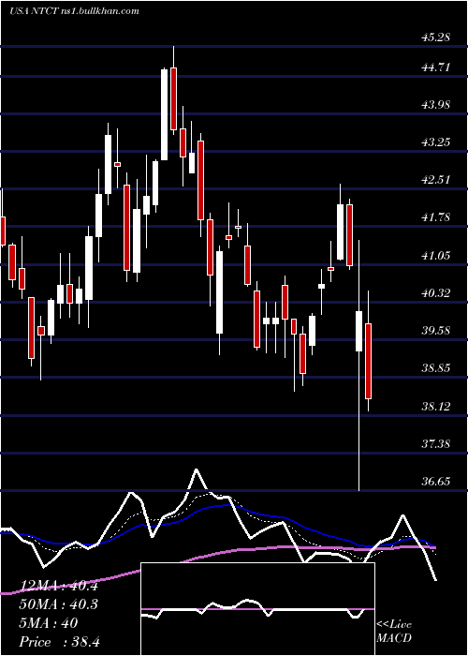Click the 38.85 price axis label
This screenshot has height=656, width=468.
coord(436,368)
